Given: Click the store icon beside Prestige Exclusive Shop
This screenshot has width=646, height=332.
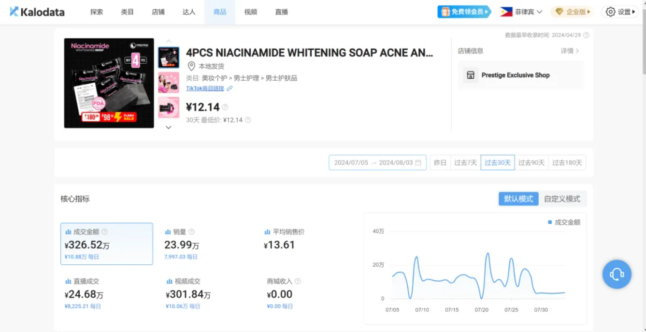Looking at the screenshot, I should pos(471,75).
